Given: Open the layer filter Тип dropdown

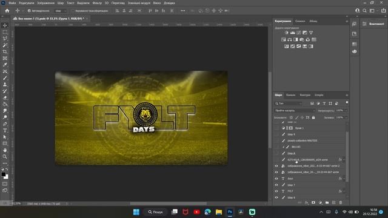Looking at the screenshot, I should coord(289,104).
